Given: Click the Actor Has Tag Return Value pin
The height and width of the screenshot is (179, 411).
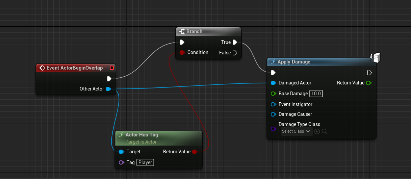Looking at the screenshot, I should coord(195,152).
